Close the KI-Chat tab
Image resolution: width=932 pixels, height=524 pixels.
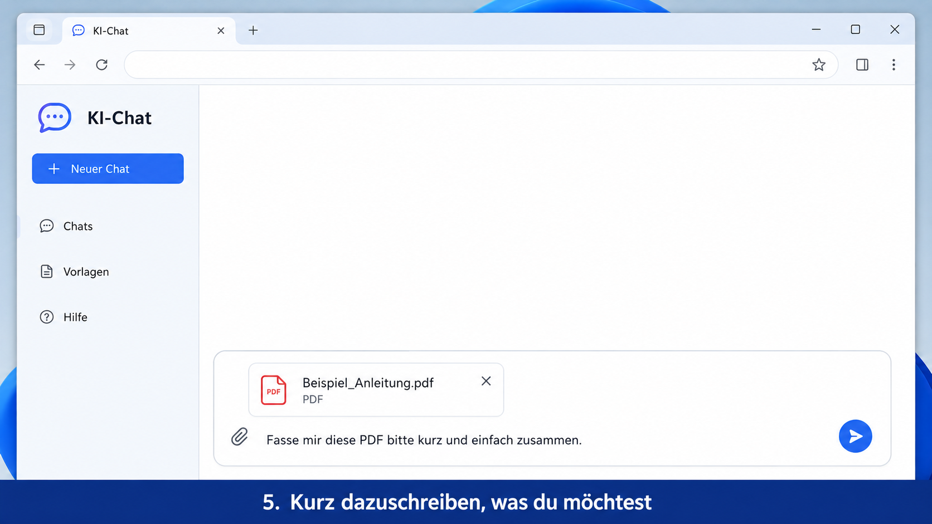point(221,31)
